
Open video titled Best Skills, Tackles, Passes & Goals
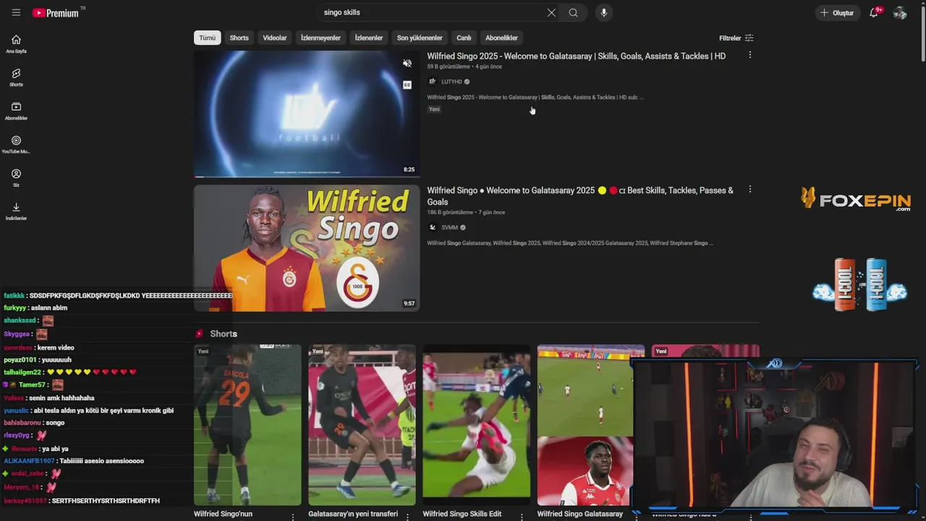[580, 196]
